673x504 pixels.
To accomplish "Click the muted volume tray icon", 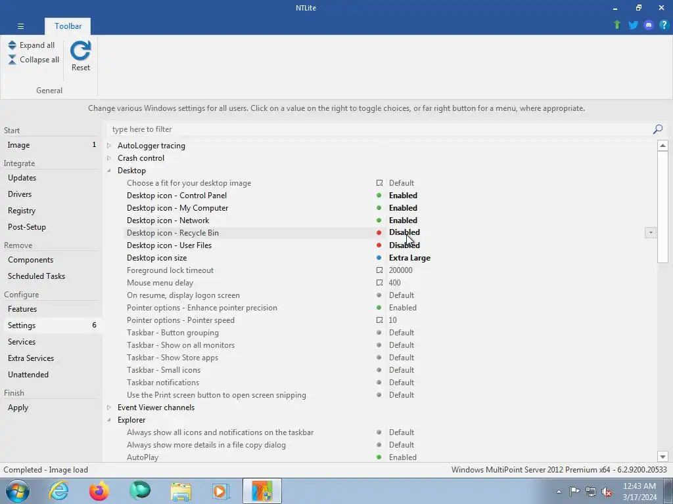I will click(x=607, y=492).
